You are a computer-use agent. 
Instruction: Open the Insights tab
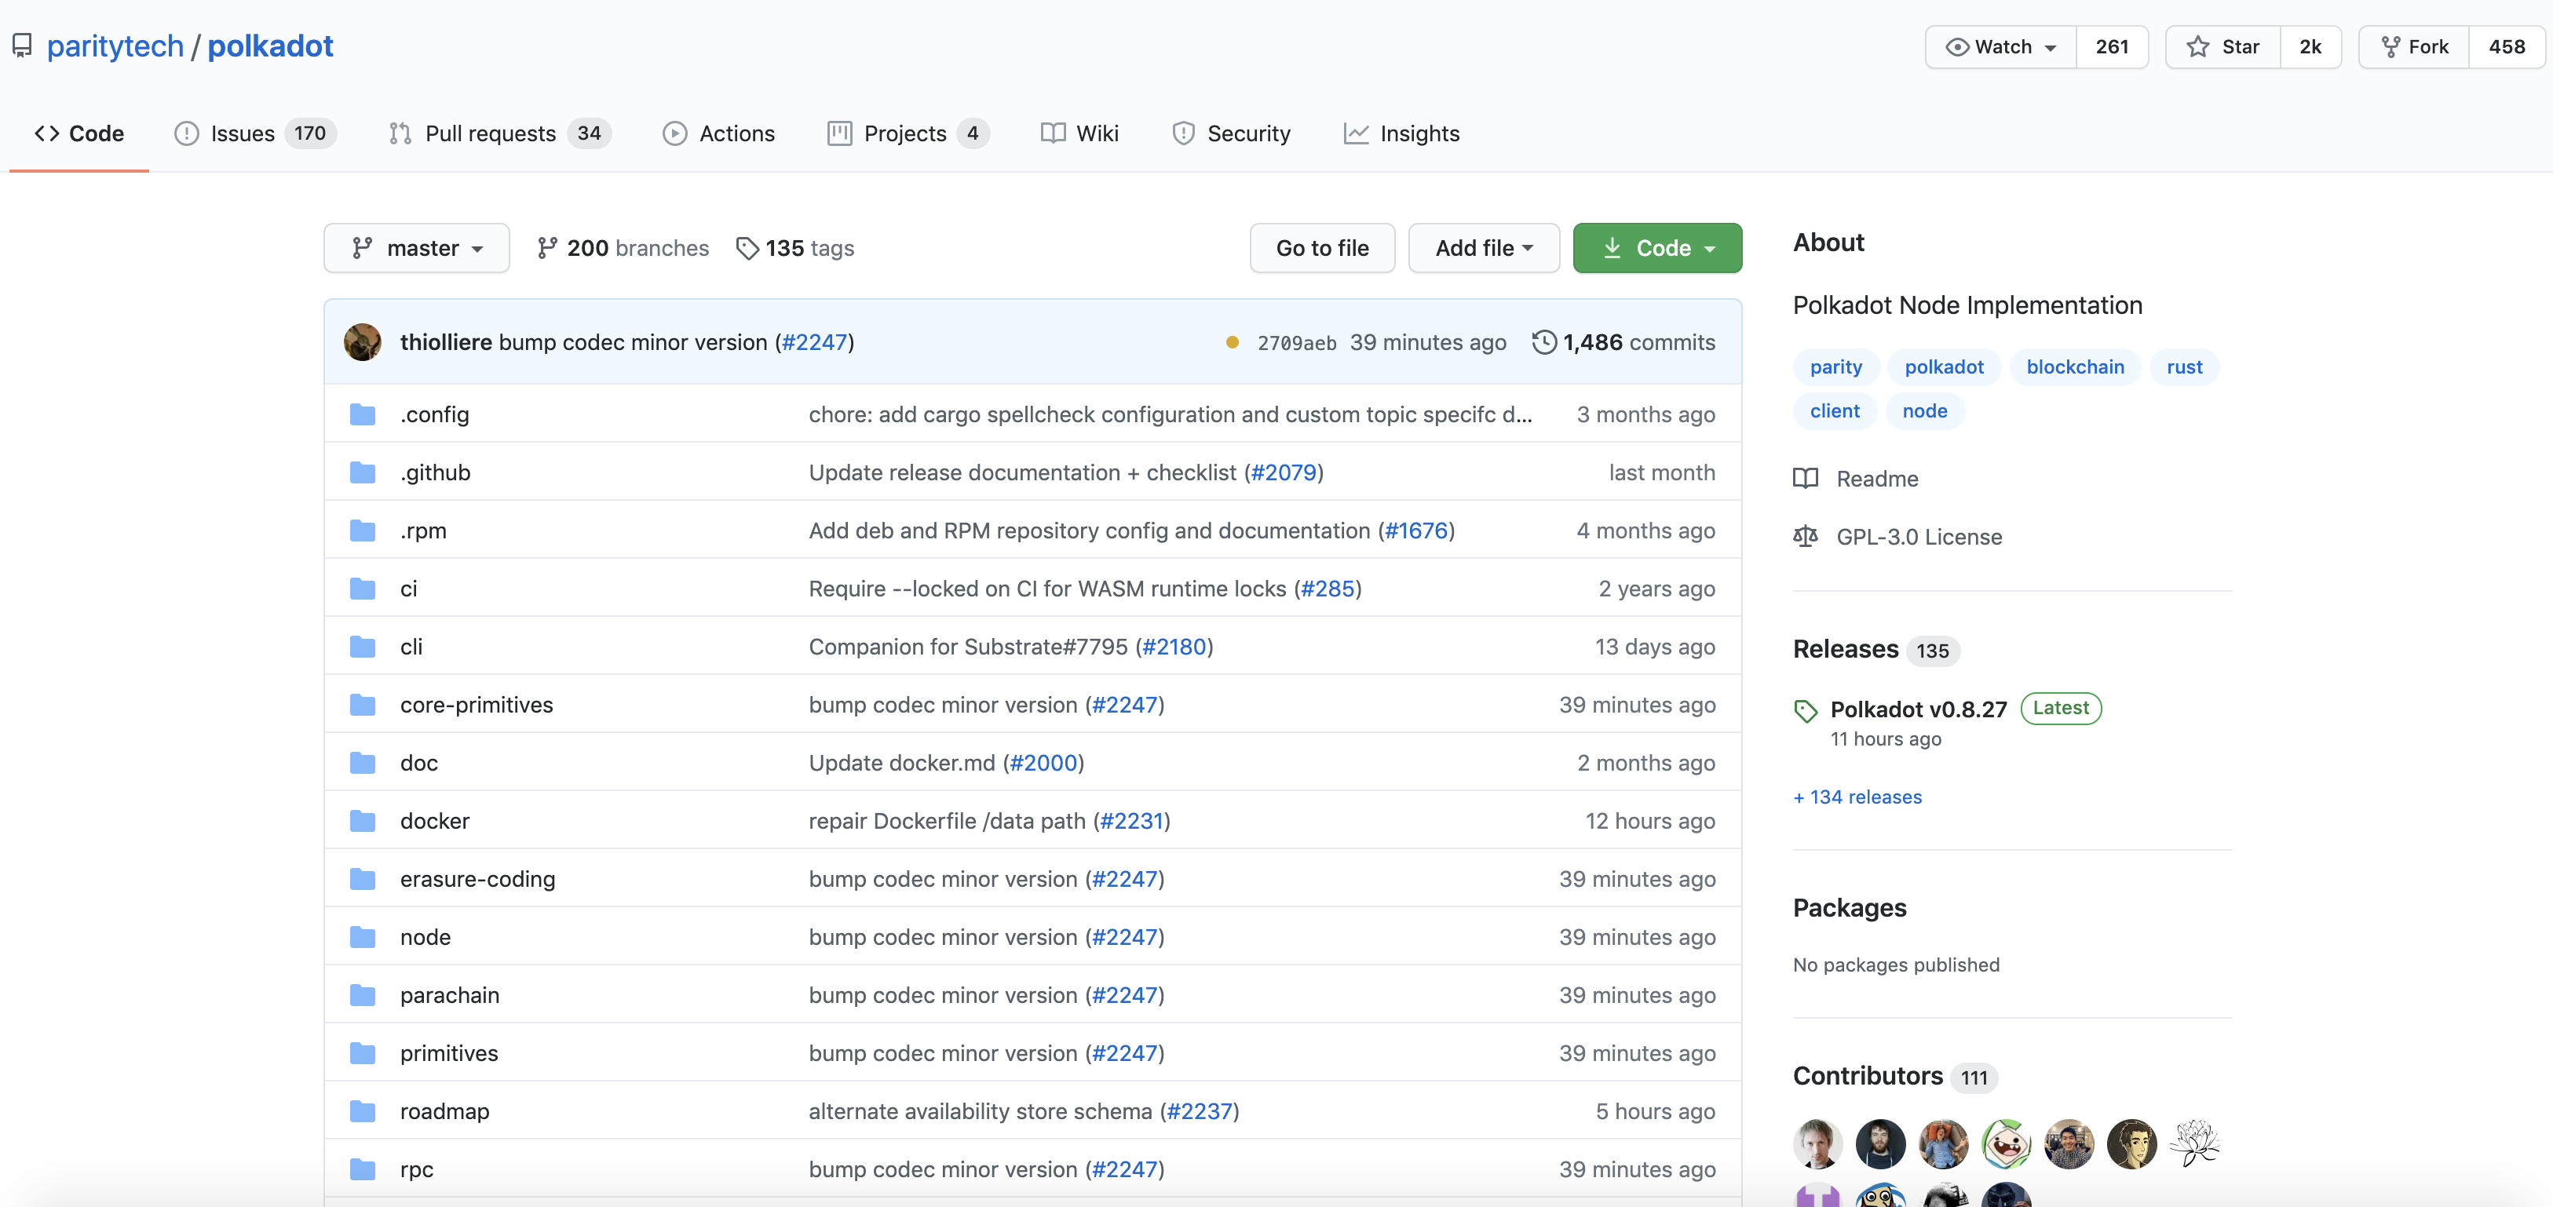[1419, 133]
